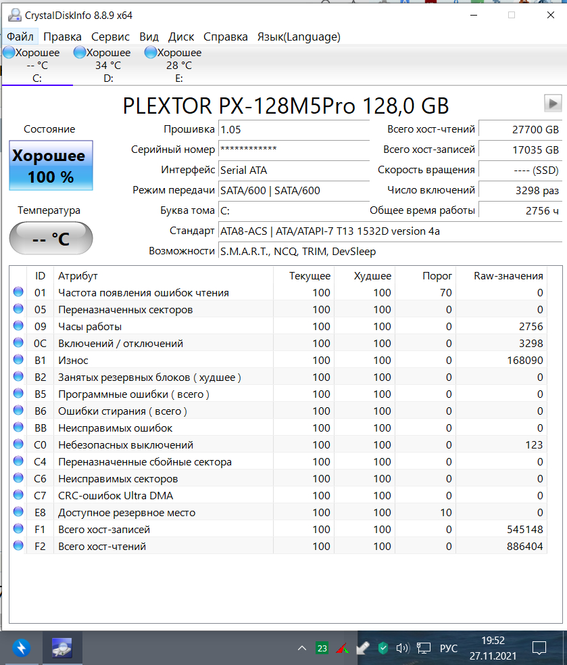Click the 27700 GB host reads value
This screenshot has height=665, width=567.
(x=520, y=130)
